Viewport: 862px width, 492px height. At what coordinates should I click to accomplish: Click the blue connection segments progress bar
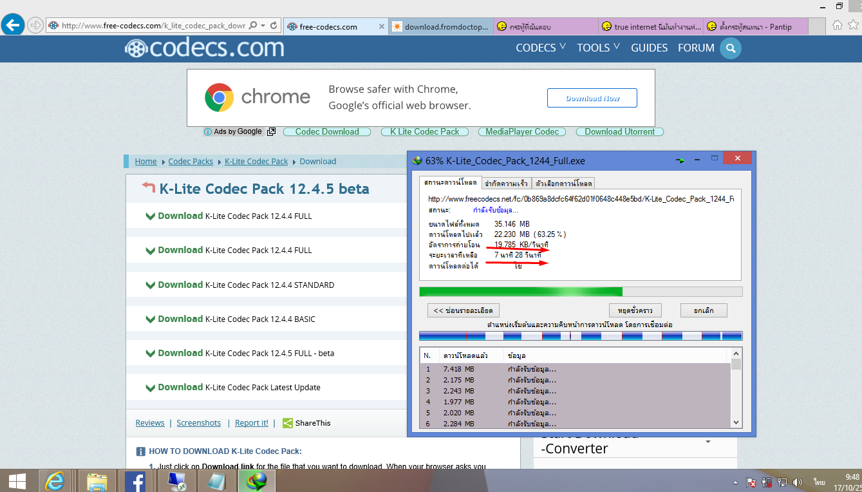581,336
